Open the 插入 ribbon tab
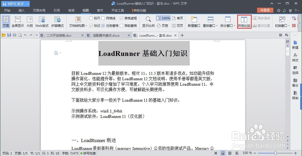Image resolution: width=302 pixels, height=156 pixels. [x=21, y=10]
